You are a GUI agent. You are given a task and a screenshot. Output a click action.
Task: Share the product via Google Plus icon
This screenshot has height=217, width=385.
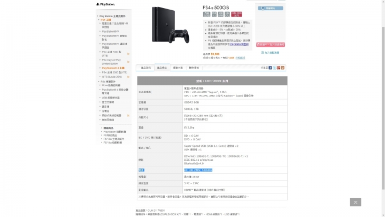[279, 68]
